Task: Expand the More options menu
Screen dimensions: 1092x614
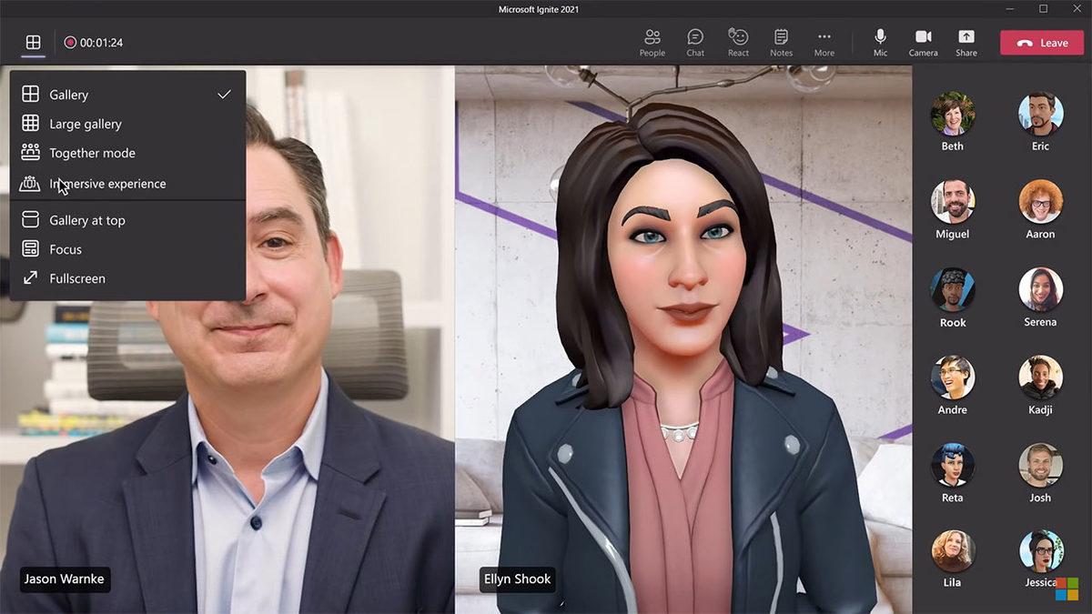Action: [x=824, y=42]
